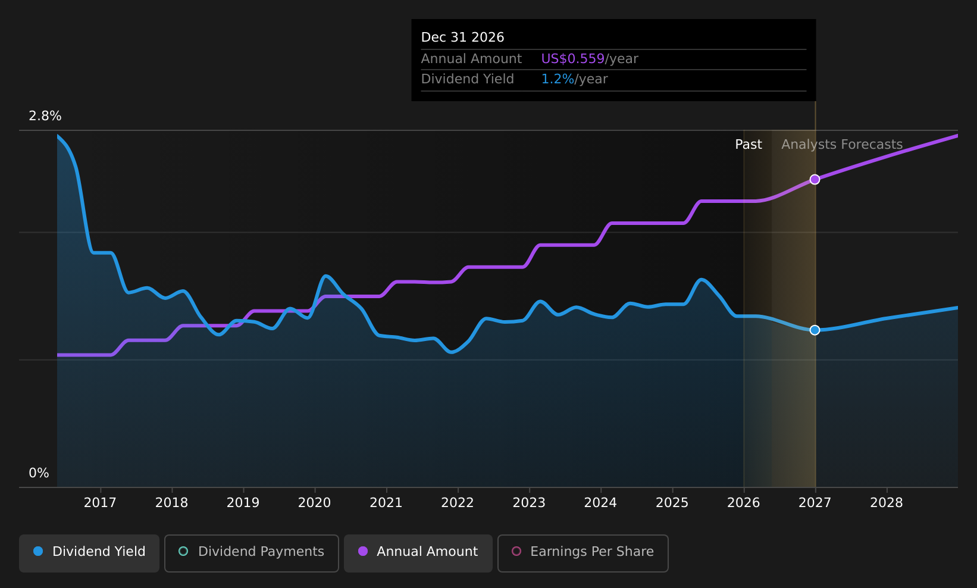The height and width of the screenshot is (588, 977).
Task: Click the blue Dividend Yield legend dot
Action: pyautogui.click(x=38, y=551)
